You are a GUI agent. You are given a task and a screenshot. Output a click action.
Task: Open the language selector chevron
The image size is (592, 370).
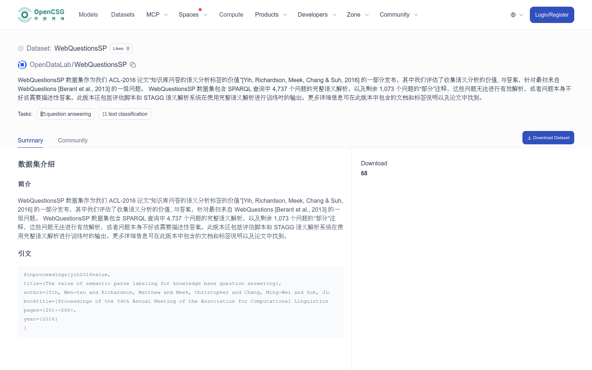click(521, 15)
